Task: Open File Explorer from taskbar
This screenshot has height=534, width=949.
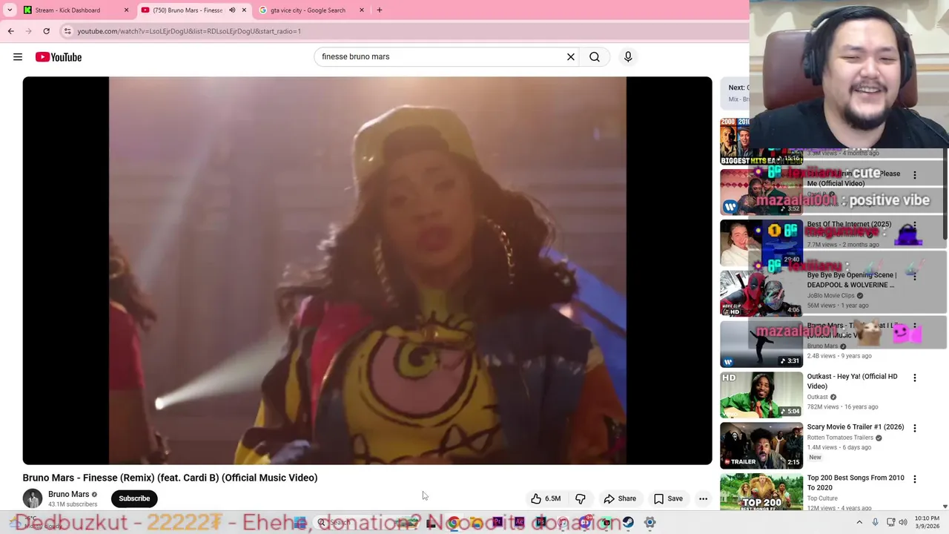Action: (x=475, y=523)
